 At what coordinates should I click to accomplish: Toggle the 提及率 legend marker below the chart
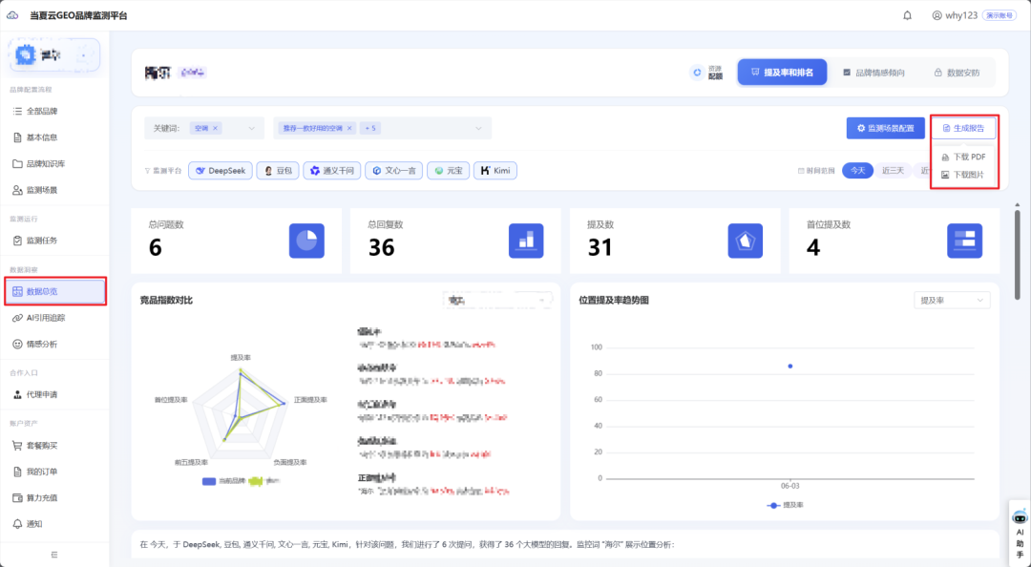(x=773, y=505)
